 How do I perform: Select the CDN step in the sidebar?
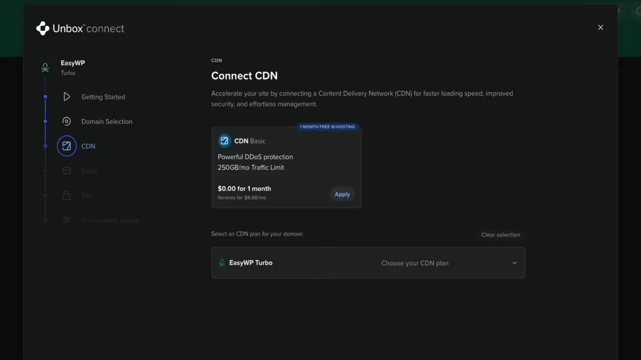point(88,146)
